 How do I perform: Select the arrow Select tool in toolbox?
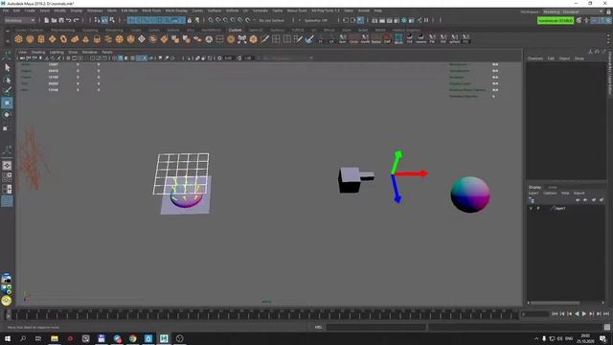pyautogui.click(x=7, y=68)
